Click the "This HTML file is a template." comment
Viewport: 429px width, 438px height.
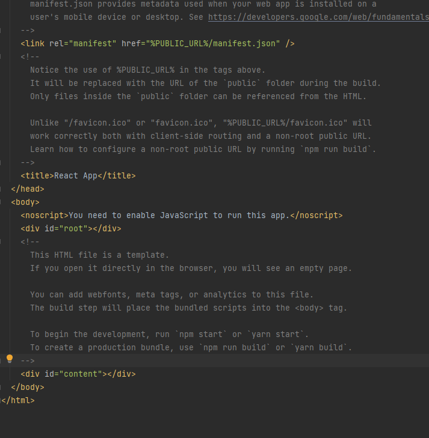(99, 255)
